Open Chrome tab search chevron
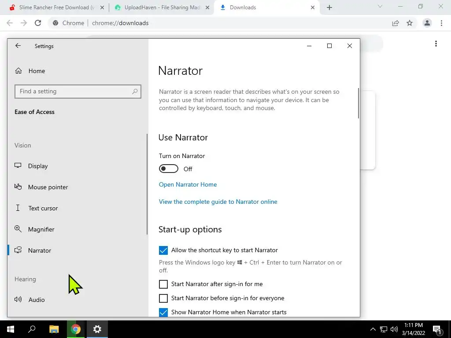The width and height of the screenshot is (451, 338). coord(380,6)
